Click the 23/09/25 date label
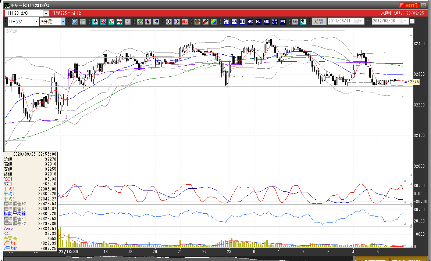This screenshot has height=261, width=431. (x=415, y=13)
